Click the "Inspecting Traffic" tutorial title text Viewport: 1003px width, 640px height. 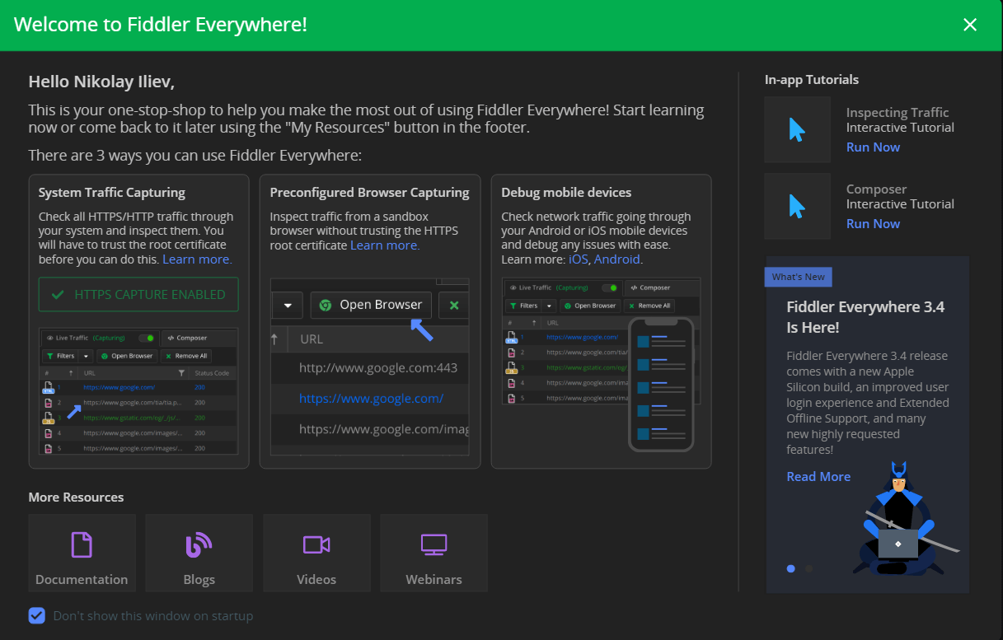tap(898, 112)
